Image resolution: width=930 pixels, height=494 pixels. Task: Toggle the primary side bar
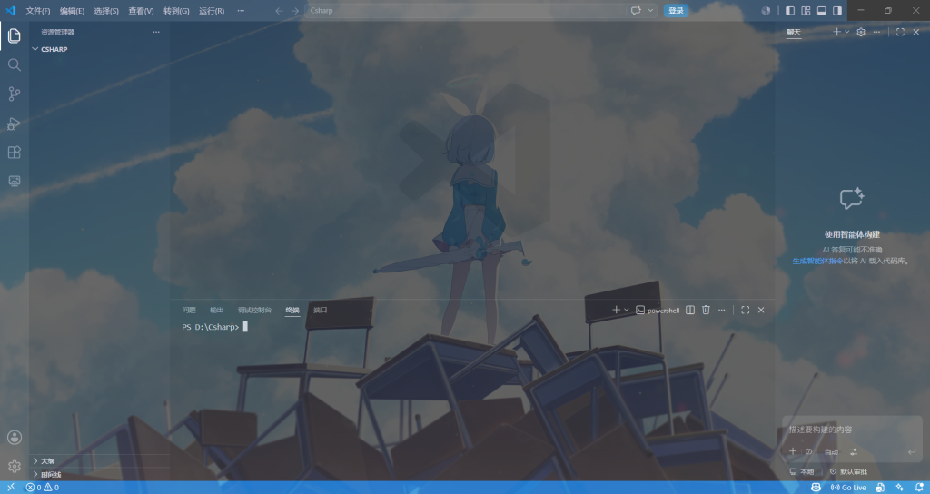[790, 11]
